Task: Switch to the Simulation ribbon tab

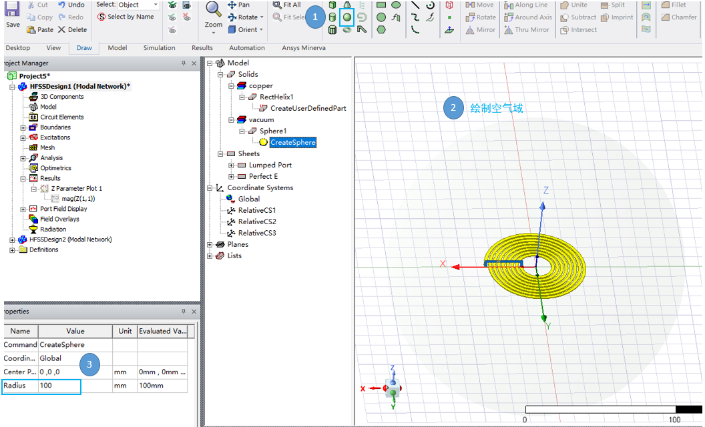Action: [x=159, y=47]
